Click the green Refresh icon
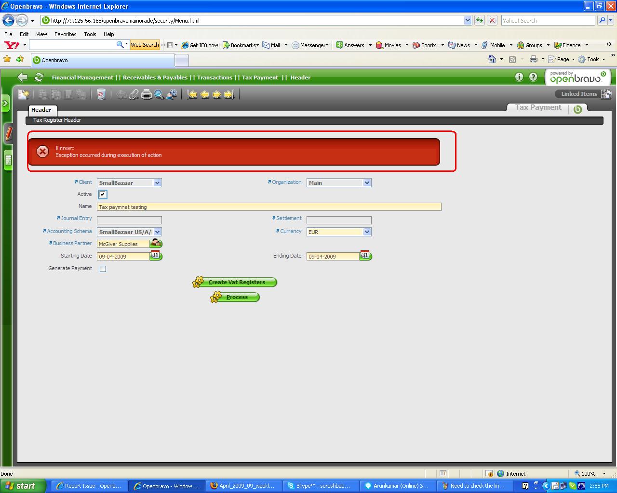Image resolution: width=617 pixels, height=493 pixels. 39,77
